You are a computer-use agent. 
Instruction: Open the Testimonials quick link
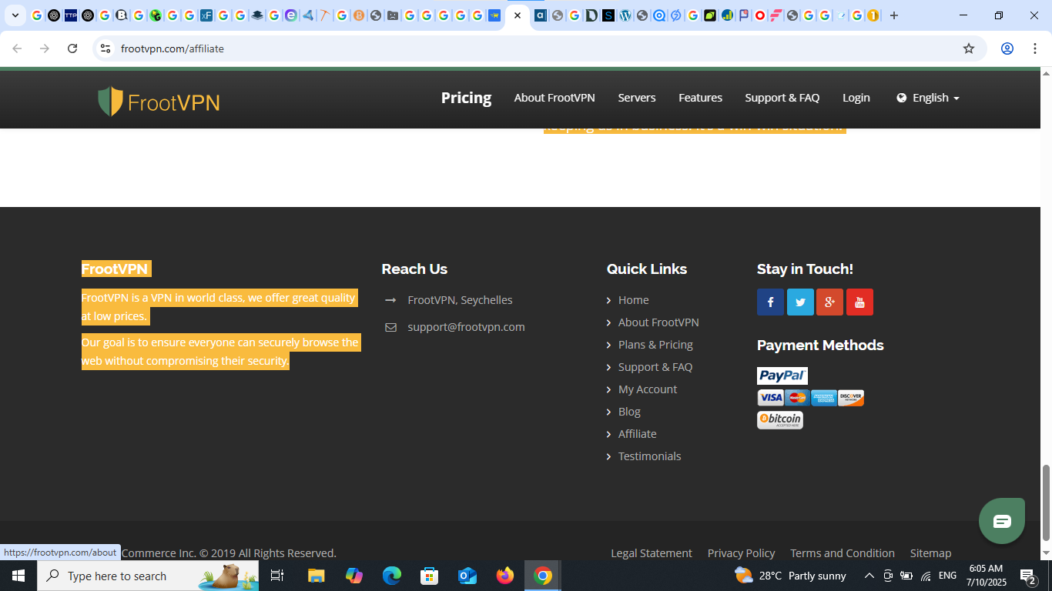click(649, 456)
